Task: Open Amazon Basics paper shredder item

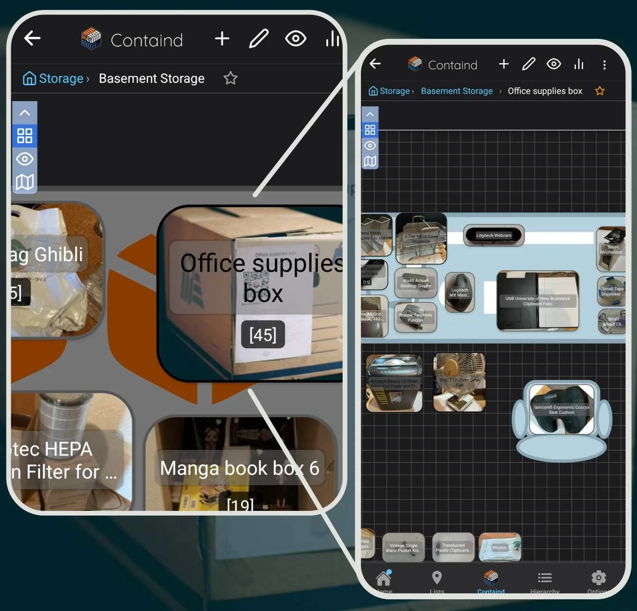Action: tap(394, 383)
